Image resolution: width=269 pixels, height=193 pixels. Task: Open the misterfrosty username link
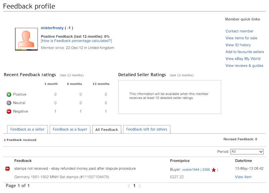[52, 28]
